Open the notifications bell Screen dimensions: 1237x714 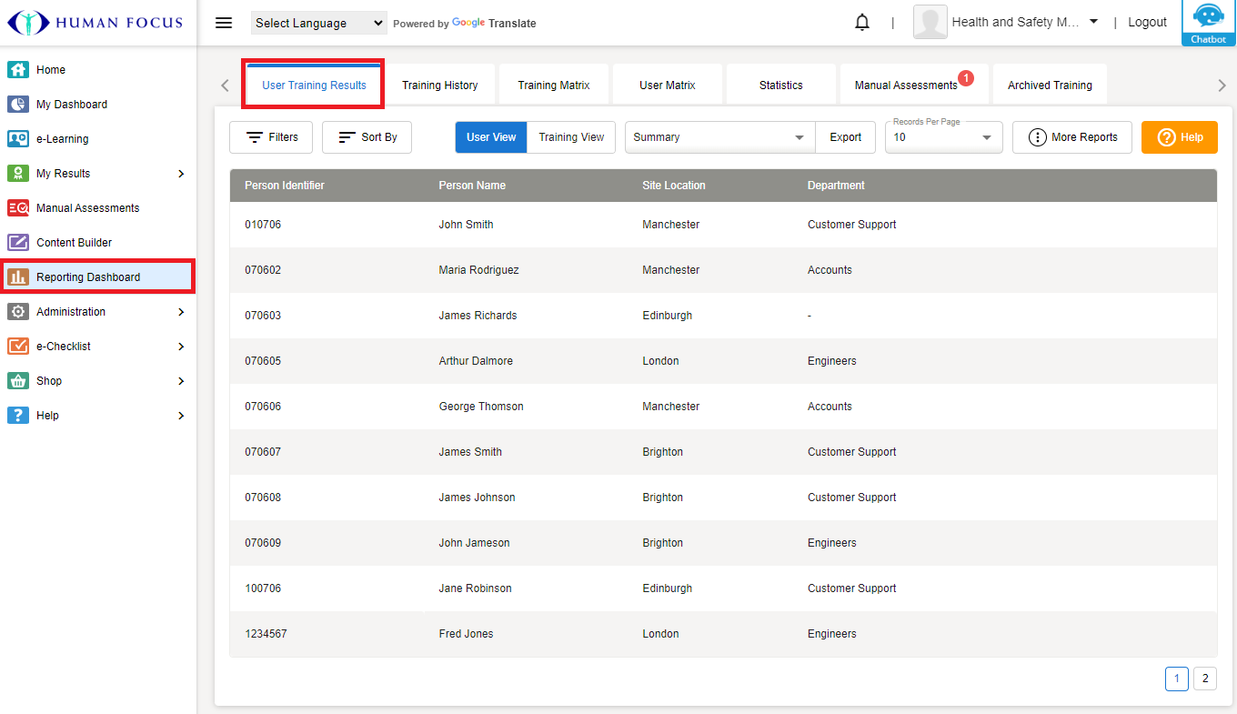862,23
